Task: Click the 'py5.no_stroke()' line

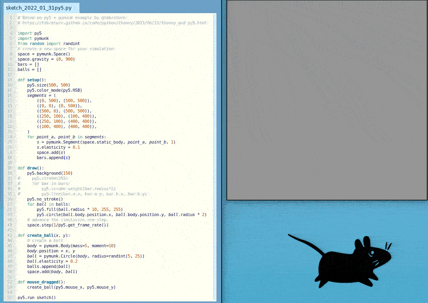Action: pos(45,199)
